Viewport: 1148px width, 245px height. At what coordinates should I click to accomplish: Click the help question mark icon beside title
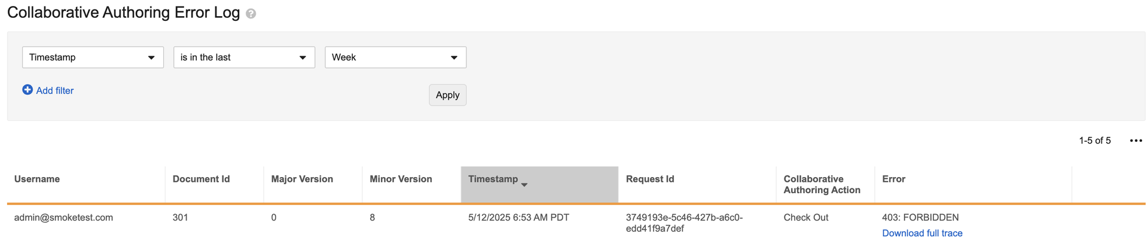(251, 14)
